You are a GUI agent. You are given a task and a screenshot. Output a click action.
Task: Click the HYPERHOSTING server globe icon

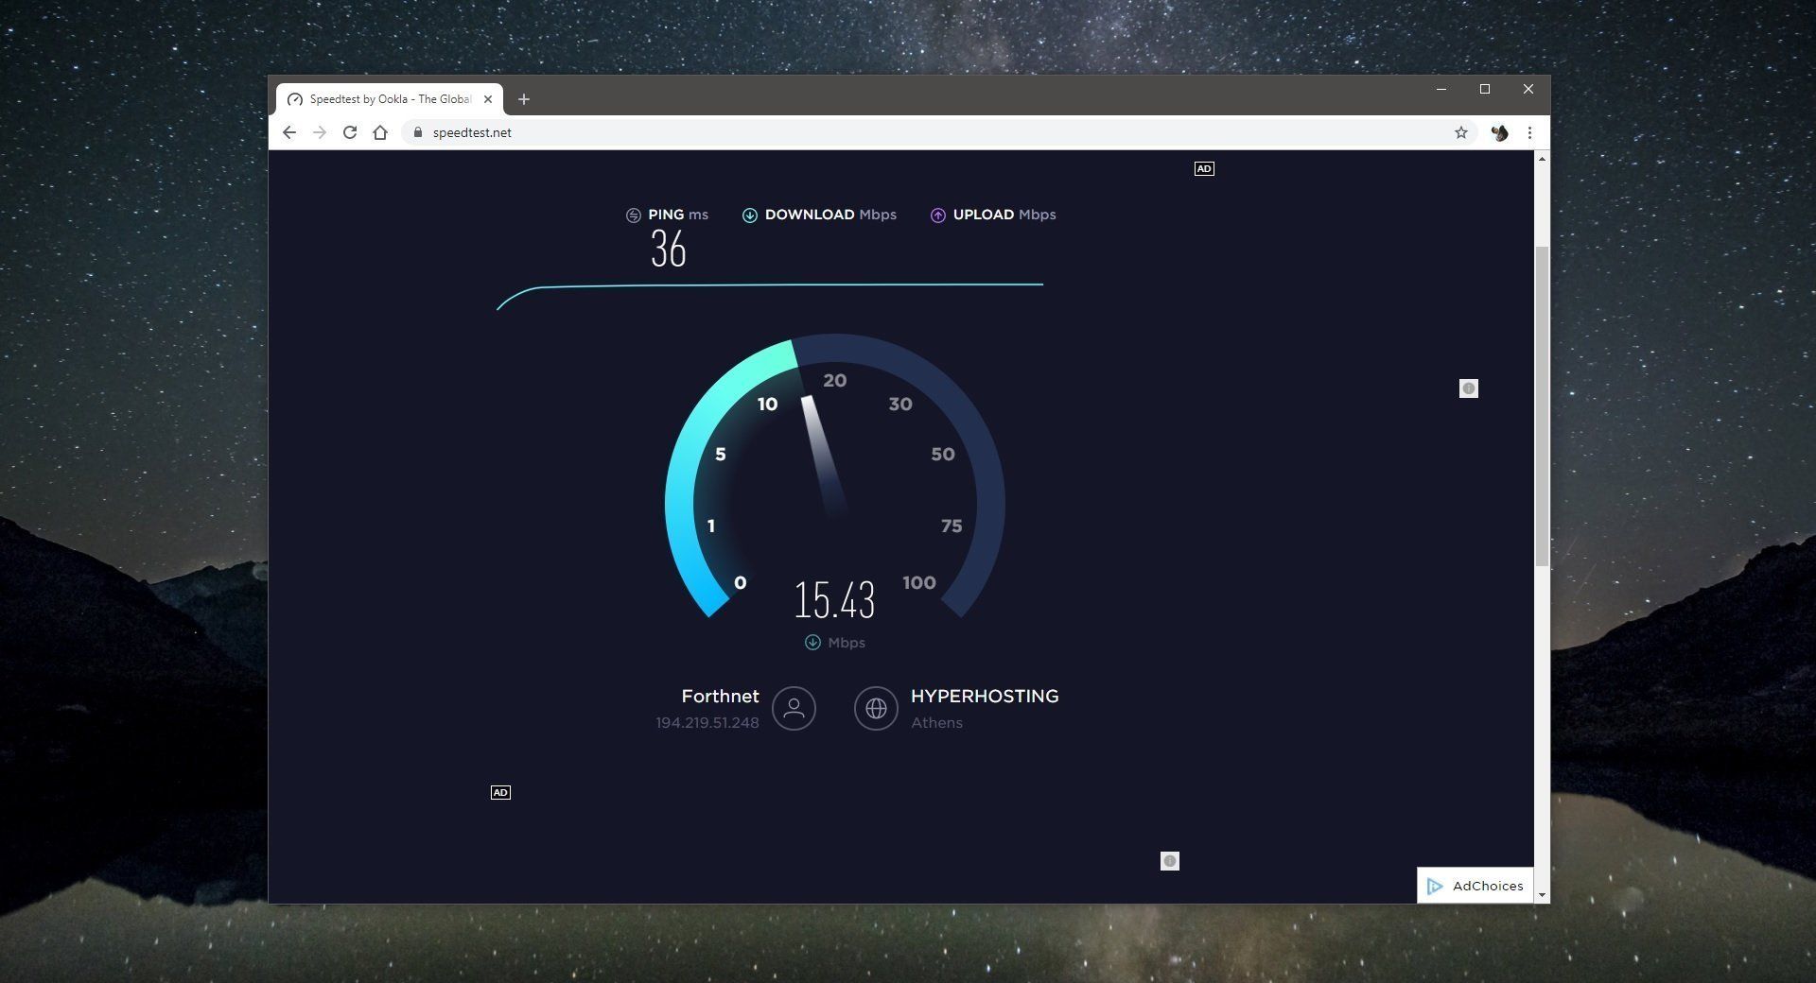[x=876, y=709]
